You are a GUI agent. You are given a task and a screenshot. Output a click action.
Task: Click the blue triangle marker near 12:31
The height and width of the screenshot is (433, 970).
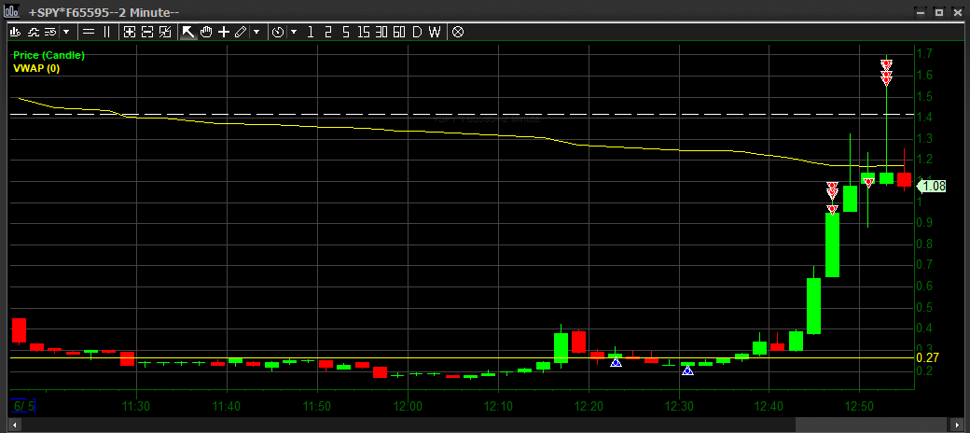click(688, 370)
